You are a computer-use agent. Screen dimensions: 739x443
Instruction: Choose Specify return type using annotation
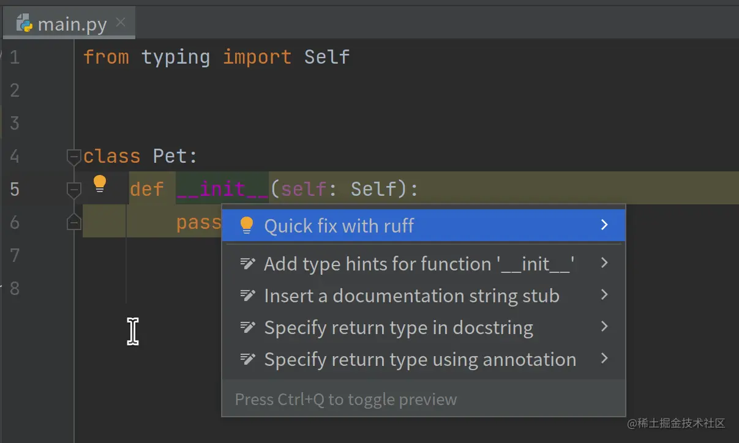pos(423,359)
